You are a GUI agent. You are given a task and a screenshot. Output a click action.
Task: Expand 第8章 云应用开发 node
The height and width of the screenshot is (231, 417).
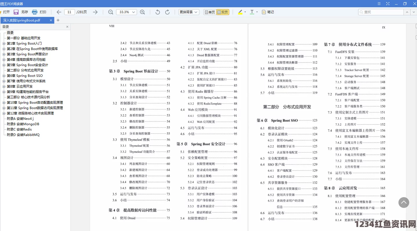[x=4, y=87]
